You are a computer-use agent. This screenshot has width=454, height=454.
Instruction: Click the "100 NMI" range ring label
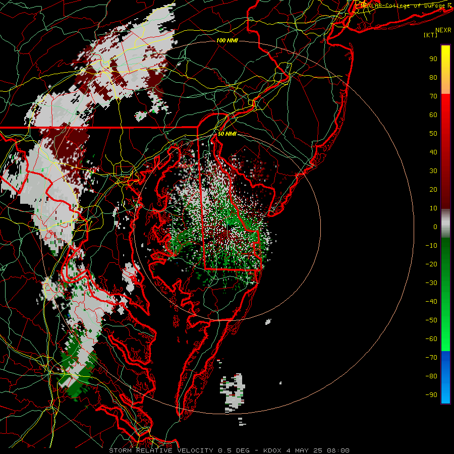coord(227,40)
